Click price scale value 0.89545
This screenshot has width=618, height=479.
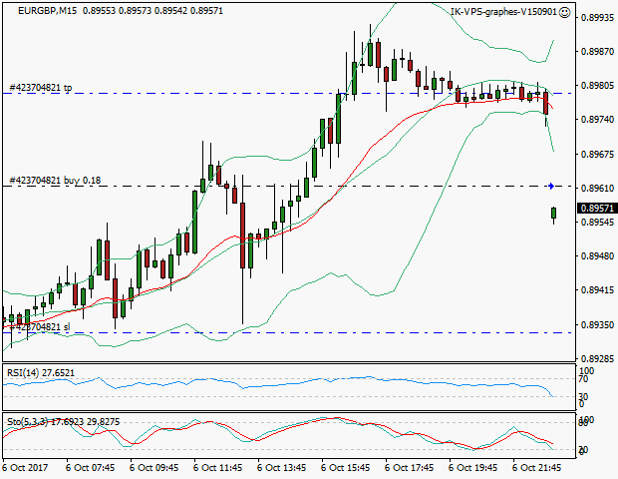coord(597,223)
